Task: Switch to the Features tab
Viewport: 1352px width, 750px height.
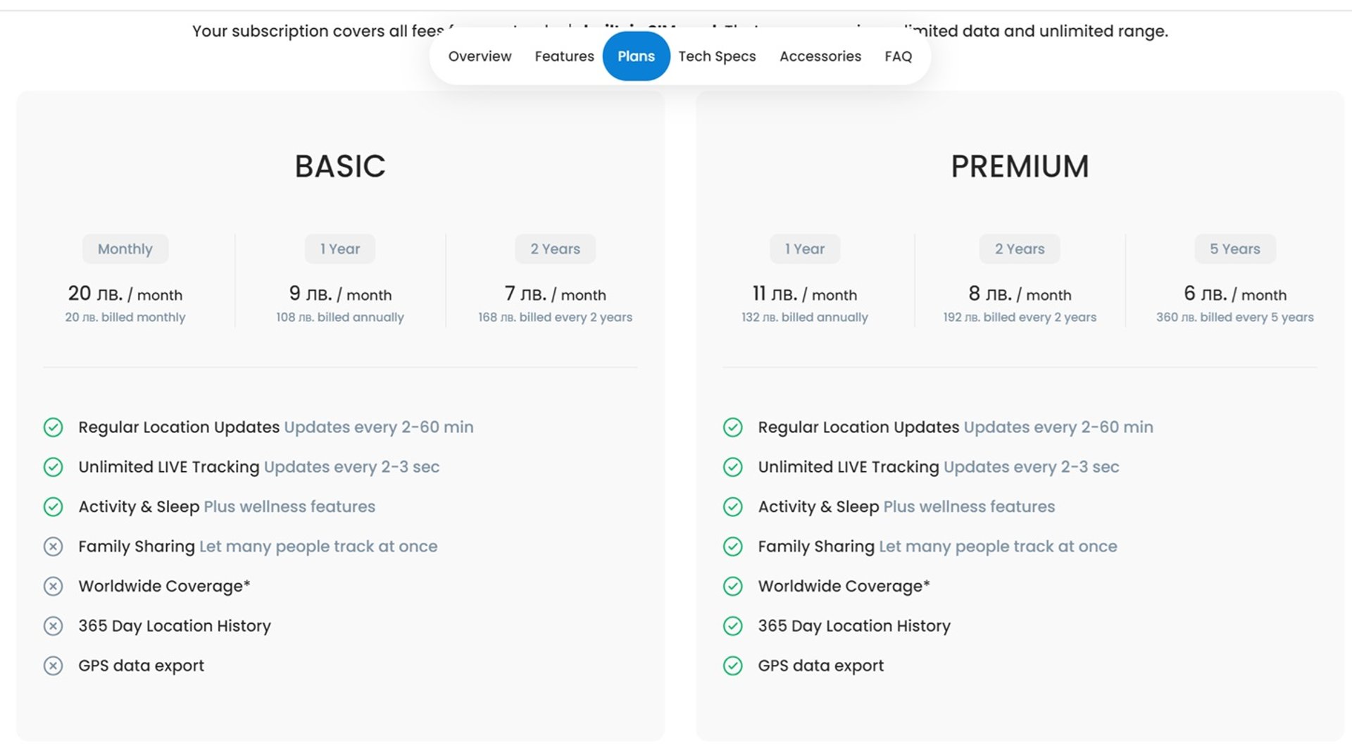Action: click(x=564, y=56)
